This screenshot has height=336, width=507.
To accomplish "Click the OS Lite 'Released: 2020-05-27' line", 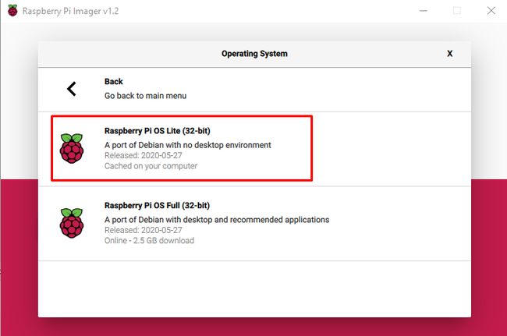I will pyautogui.click(x=144, y=155).
